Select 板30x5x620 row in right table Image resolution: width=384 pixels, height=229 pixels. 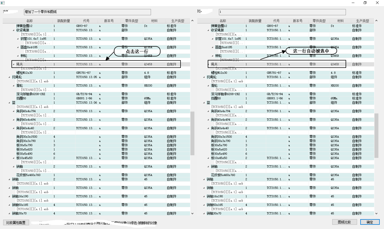click(x=286, y=149)
